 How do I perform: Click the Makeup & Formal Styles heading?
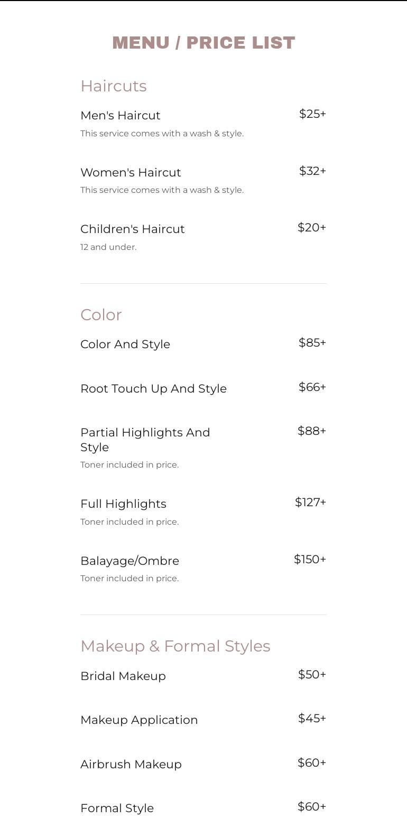pos(175,646)
